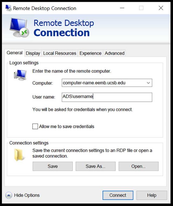
Task: Click the Hide Options arrow icon
Action: pos(9,195)
